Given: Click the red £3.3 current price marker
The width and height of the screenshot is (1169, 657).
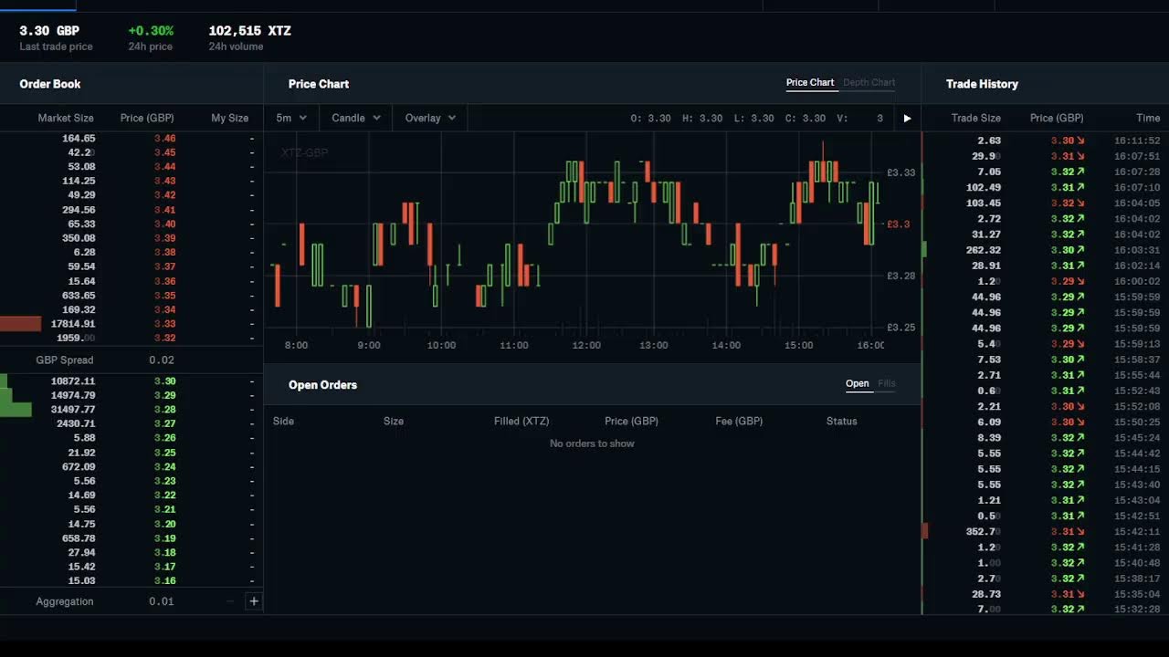Looking at the screenshot, I should pos(899,224).
